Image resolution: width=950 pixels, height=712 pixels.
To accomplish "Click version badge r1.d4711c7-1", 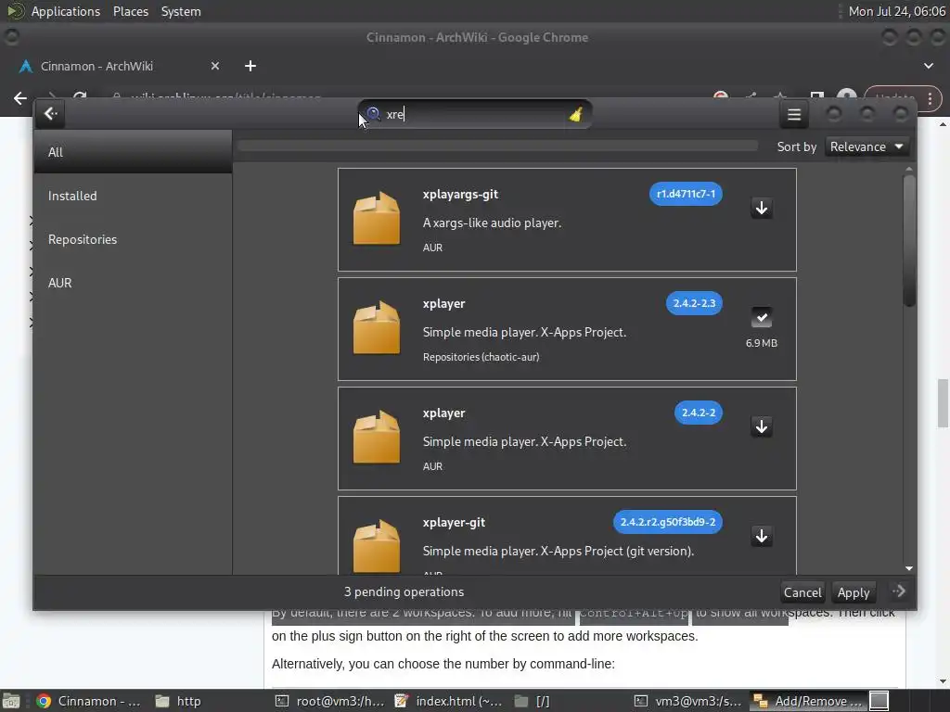I will tap(686, 194).
